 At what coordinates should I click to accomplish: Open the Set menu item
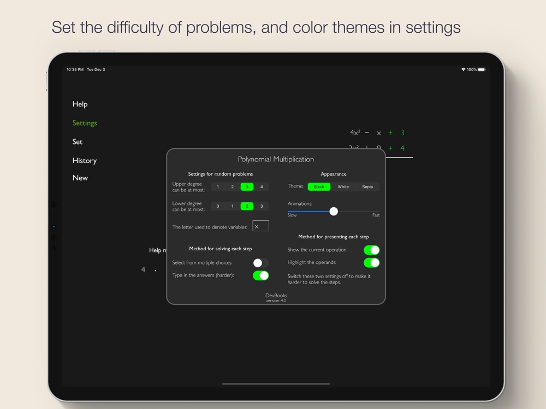click(78, 142)
